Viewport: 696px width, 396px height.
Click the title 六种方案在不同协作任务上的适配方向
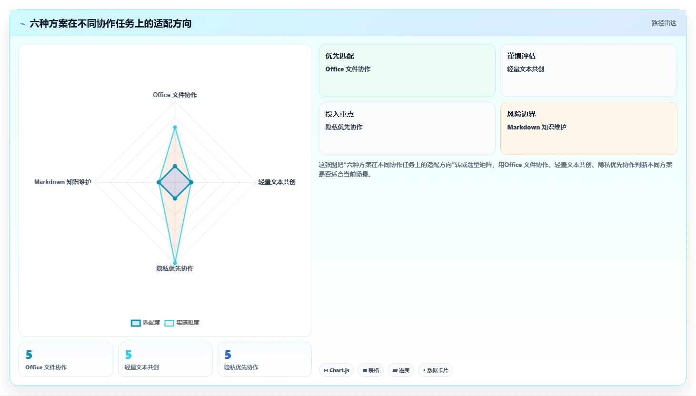[110, 23]
